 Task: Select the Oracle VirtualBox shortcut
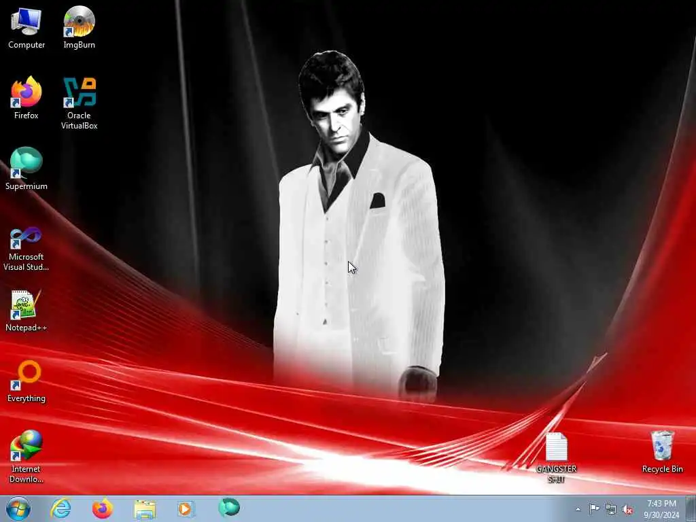click(79, 103)
